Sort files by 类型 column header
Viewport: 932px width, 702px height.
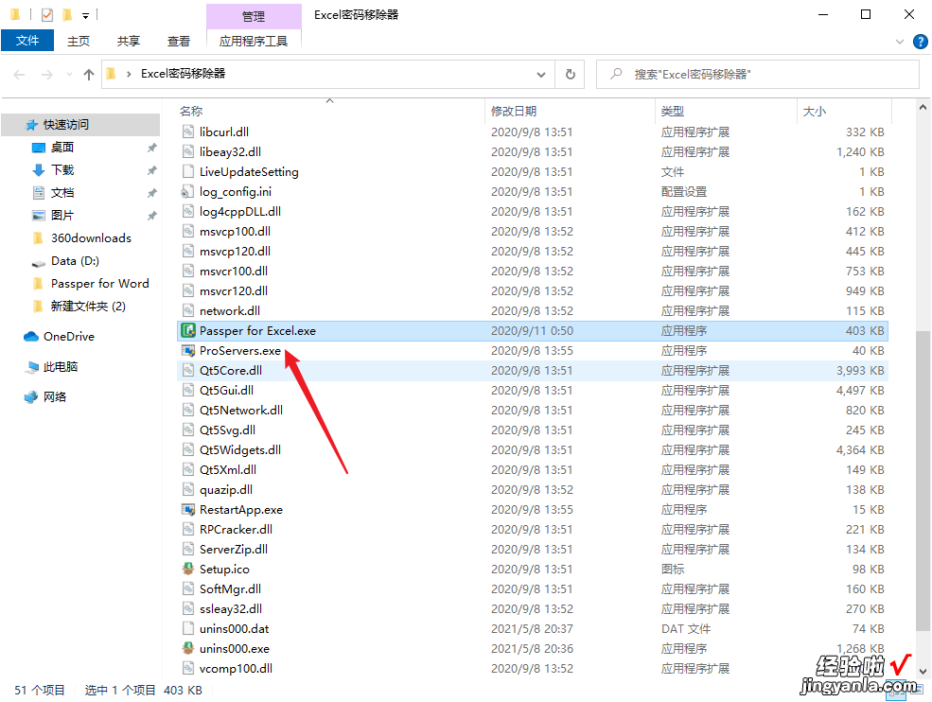[726, 111]
